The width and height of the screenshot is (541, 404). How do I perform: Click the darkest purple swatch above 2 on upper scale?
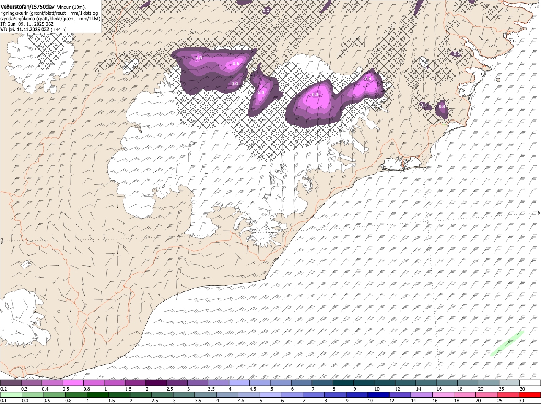coord(156,383)
